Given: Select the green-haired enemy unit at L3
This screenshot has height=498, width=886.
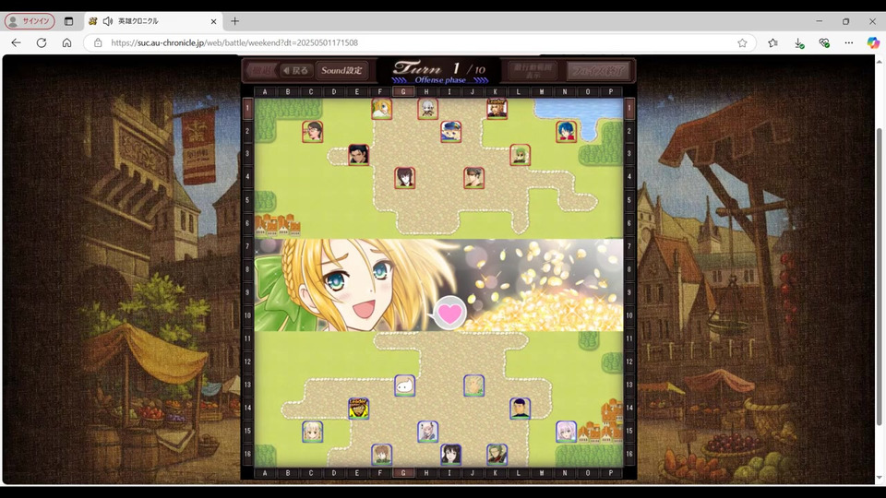Looking at the screenshot, I should coord(520,155).
